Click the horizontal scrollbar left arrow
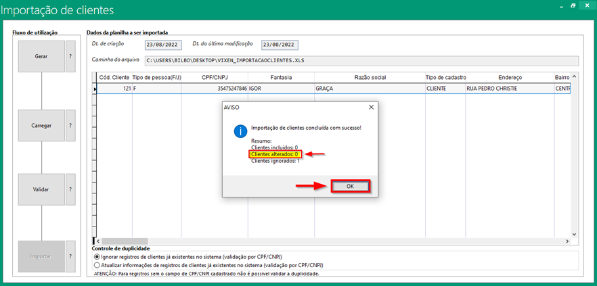Screen dimensions: 597x286 (97, 241)
